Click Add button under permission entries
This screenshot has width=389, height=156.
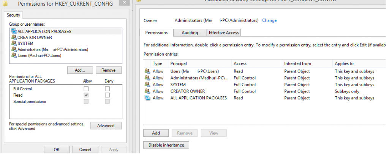click(156, 133)
